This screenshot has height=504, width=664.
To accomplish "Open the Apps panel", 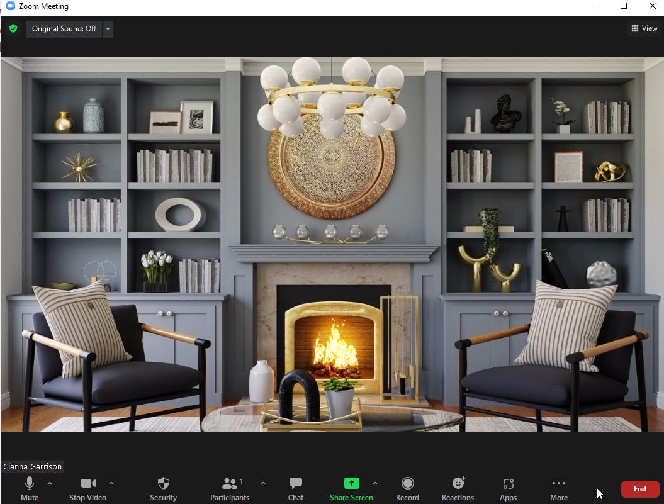I will (x=508, y=488).
